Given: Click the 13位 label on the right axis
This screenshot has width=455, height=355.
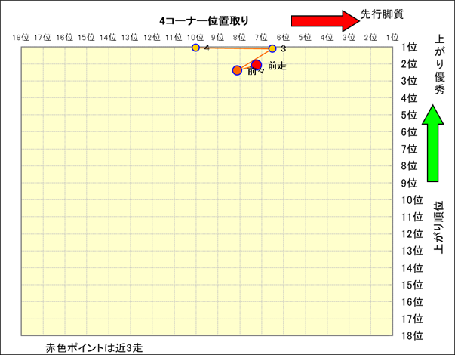Looking at the screenshot, I should click(x=413, y=251).
